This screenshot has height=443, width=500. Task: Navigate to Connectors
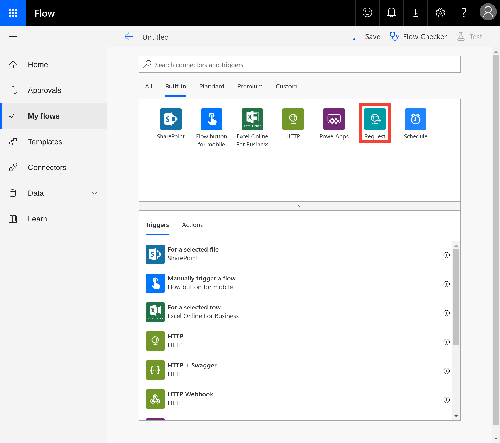[x=54, y=167]
